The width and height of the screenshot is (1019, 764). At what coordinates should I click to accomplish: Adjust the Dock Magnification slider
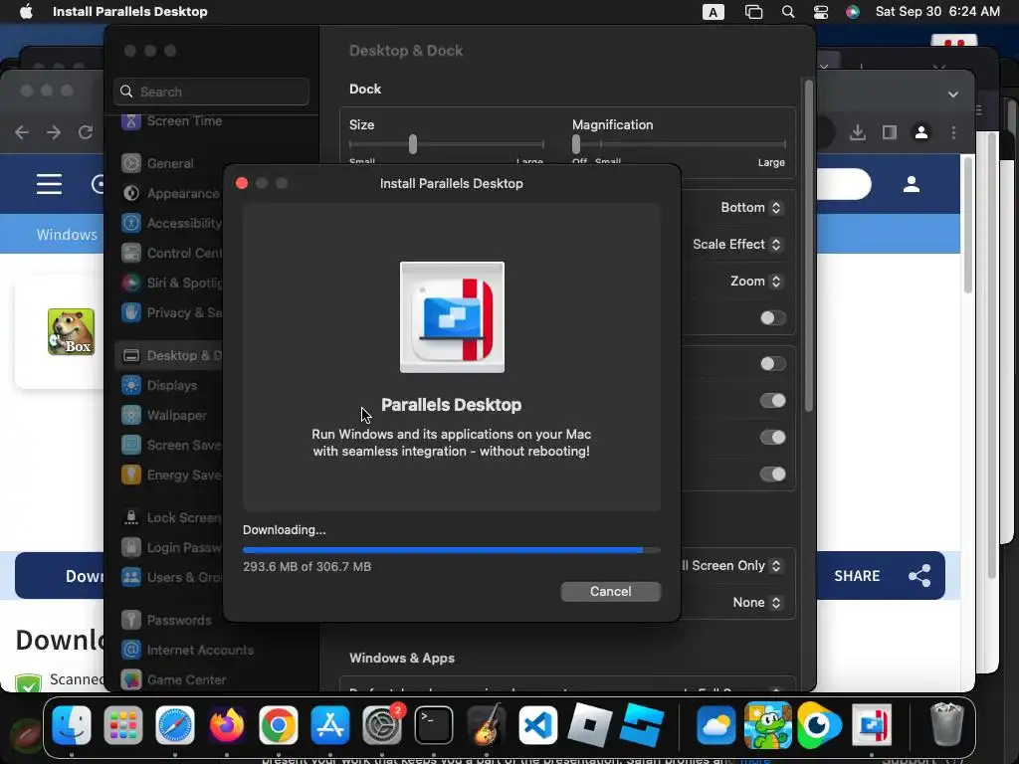576,143
